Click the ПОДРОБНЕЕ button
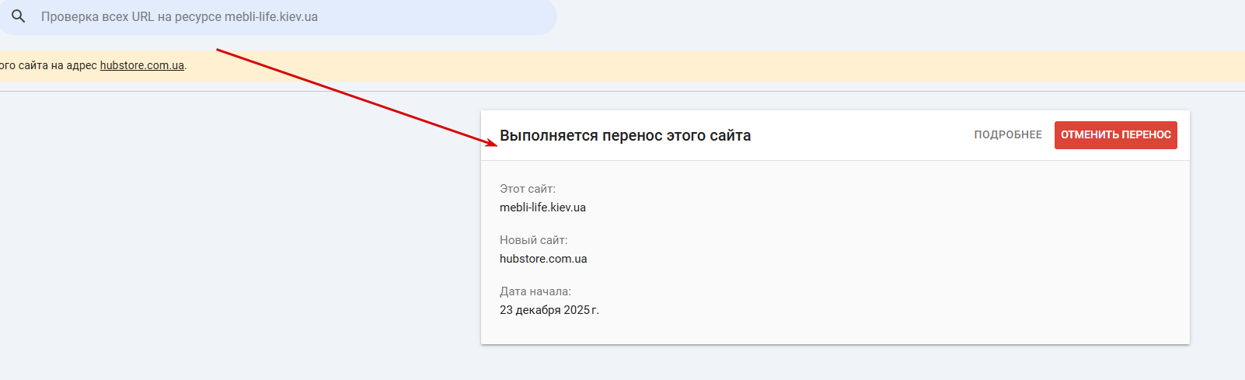The width and height of the screenshot is (1245, 380). coord(1008,134)
